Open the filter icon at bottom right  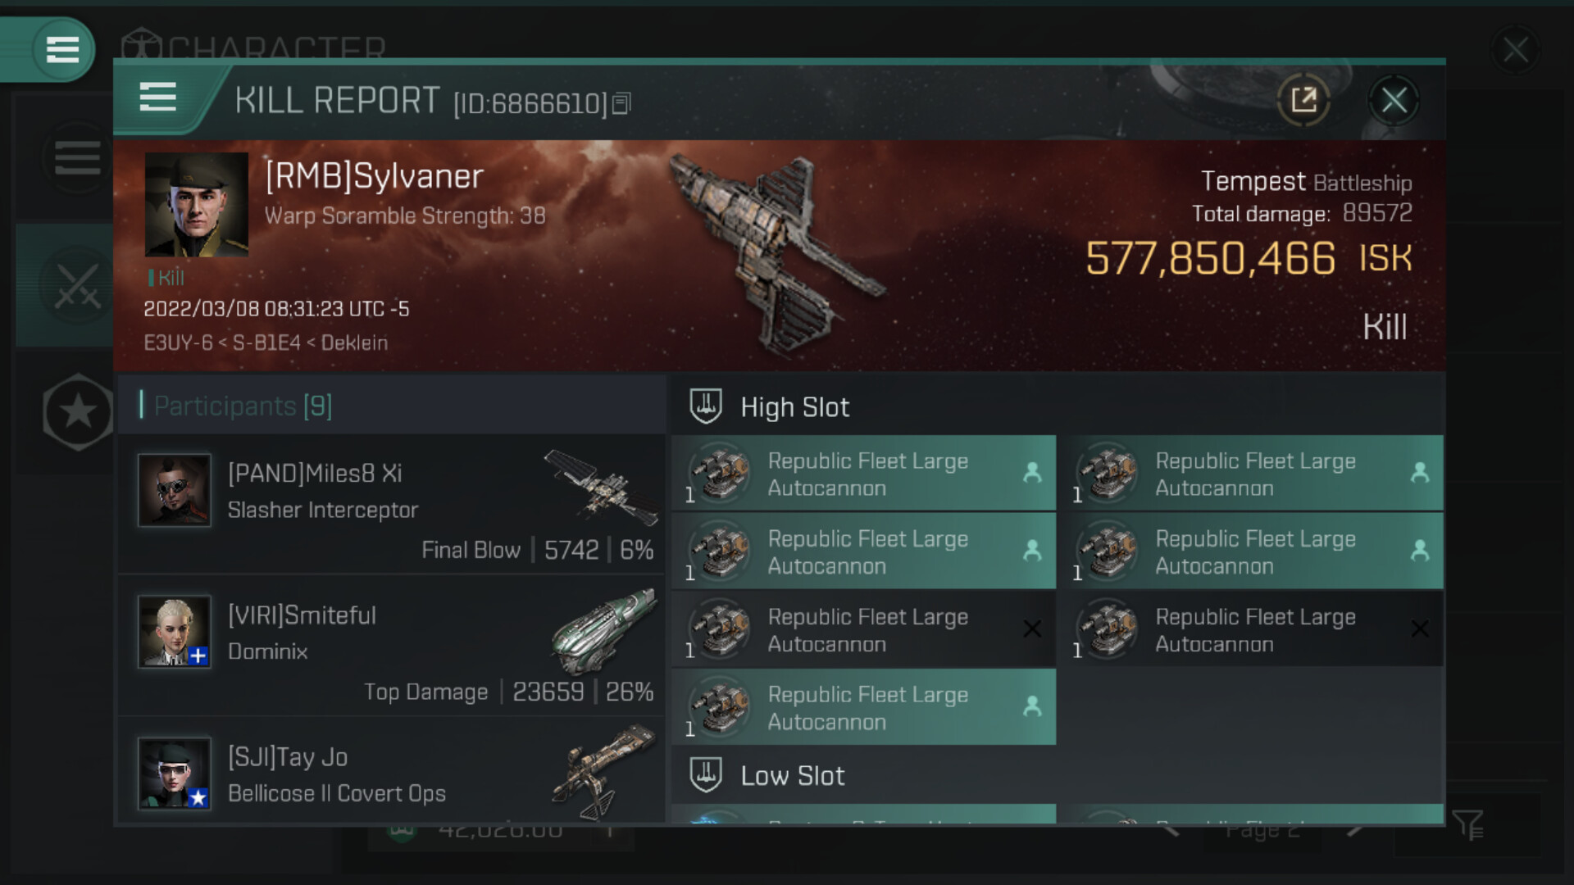point(1467,824)
